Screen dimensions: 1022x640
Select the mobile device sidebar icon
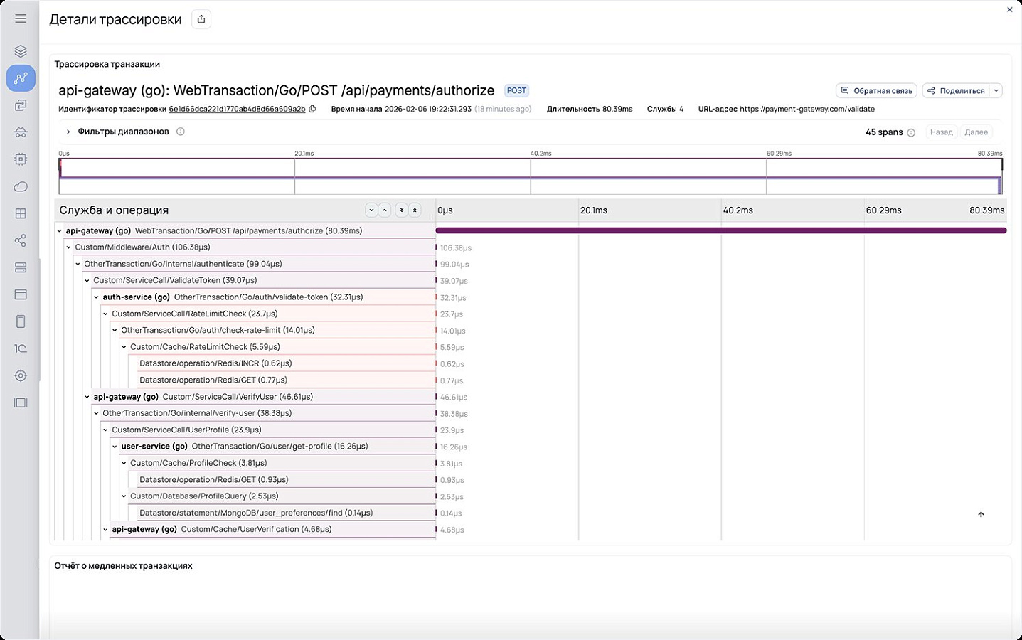tap(21, 321)
